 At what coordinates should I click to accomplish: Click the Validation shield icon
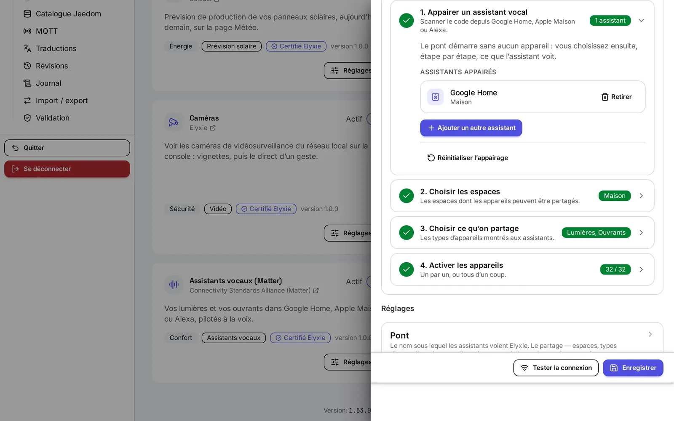27,118
